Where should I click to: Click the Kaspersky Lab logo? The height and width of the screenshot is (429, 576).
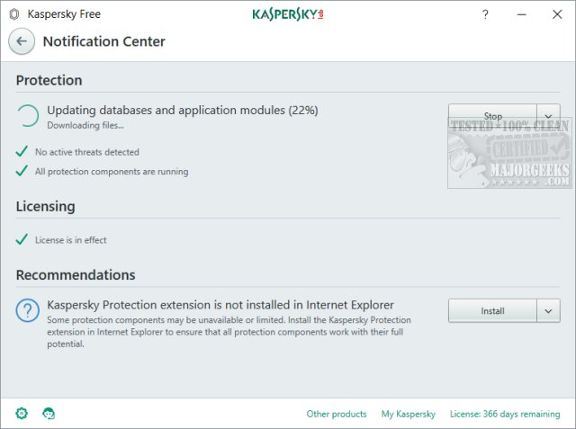pos(288,14)
